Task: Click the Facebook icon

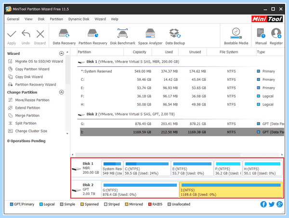Action: 263,204
